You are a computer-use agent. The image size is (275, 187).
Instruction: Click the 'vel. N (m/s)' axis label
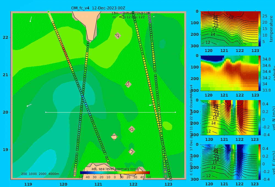[x=273, y=118]
